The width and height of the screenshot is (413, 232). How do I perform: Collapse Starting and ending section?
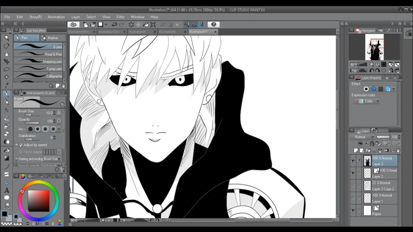[16, 159]
